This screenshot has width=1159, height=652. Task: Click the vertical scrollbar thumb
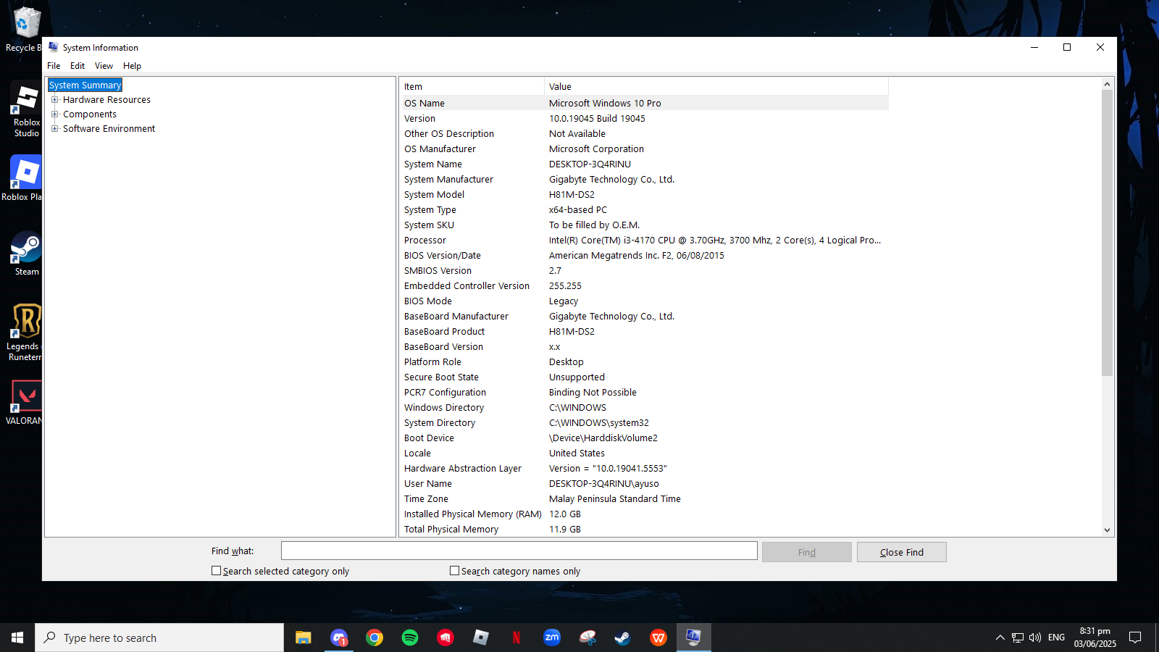pyautogui.click(x=1107, y=233)
